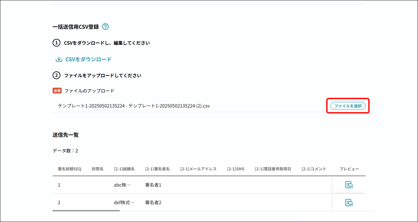Open preview icon for 署名者1 row
The width and height of the screenshot is (418, 222).
[349, 185]
